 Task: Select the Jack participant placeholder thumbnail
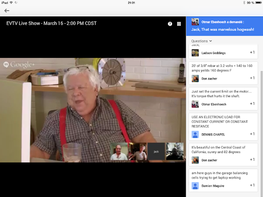coord(156,151)
